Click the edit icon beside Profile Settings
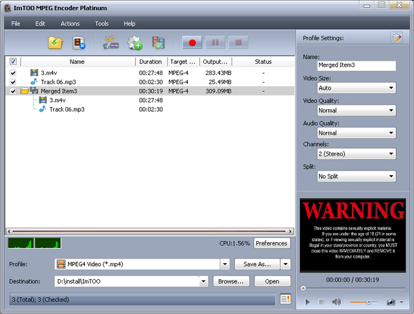 tap(396, 38)
